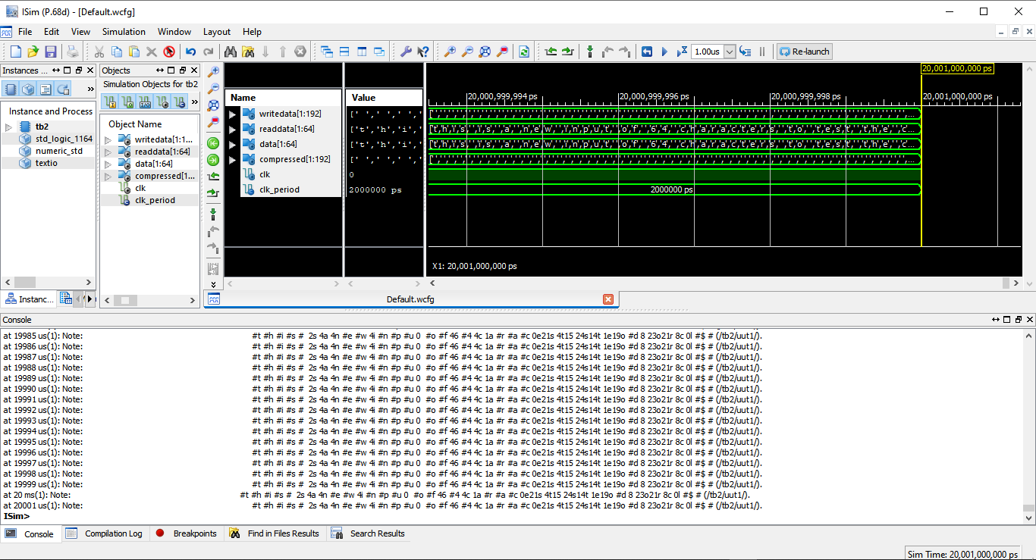Undo the last action with the toolbar arrow
The height and width of the screenshot is (560, 1036).
pos(190,52)
